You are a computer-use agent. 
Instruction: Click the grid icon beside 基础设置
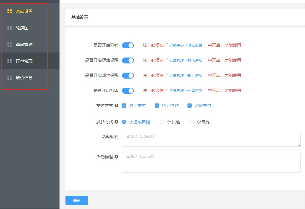point(10,12)
